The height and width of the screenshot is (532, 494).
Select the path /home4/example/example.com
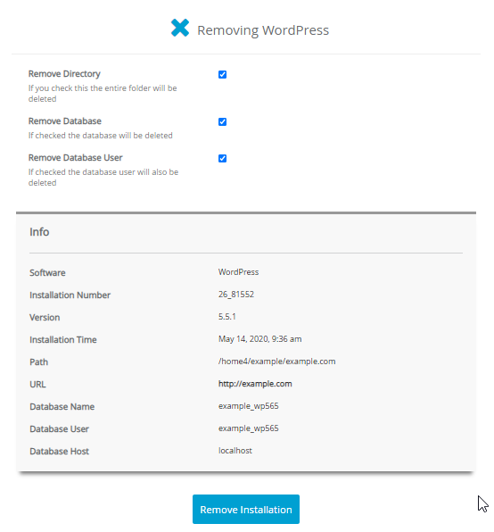tap(276, 362)
